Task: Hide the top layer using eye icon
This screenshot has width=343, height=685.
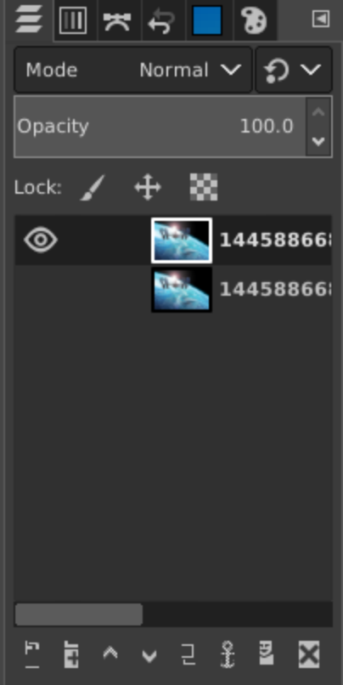Action: 41,240
